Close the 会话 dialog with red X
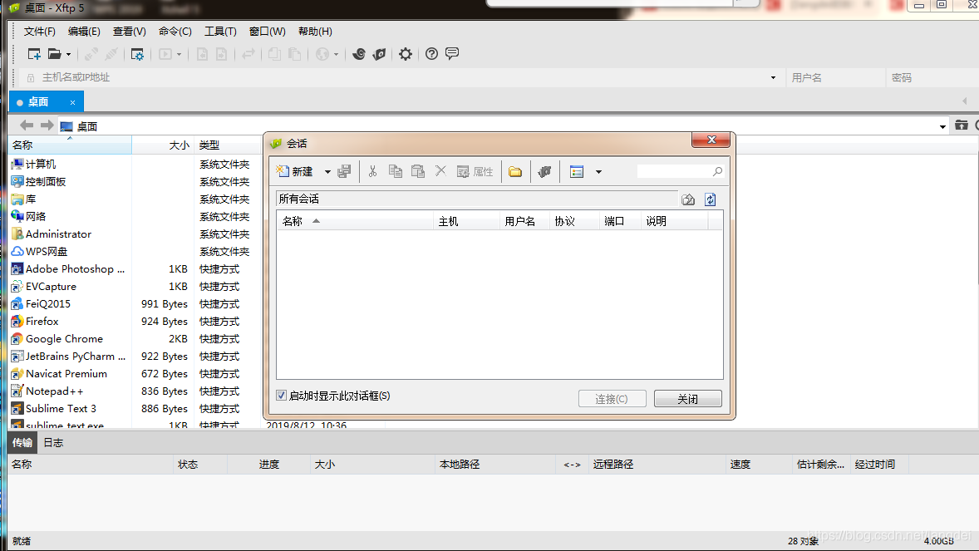This screenshot has height=551, width=979. [x=711, y=140]
